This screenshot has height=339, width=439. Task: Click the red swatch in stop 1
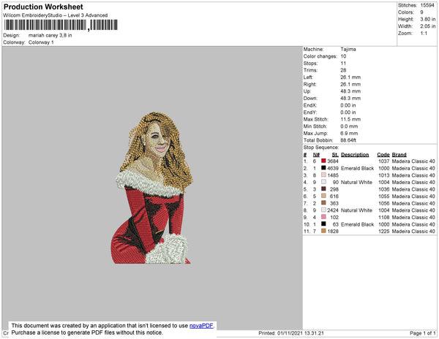[323, 161]
